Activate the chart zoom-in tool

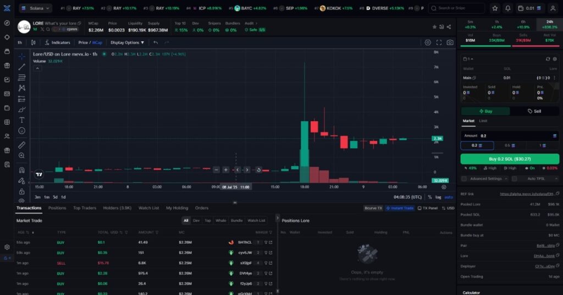tap(22, 156)
